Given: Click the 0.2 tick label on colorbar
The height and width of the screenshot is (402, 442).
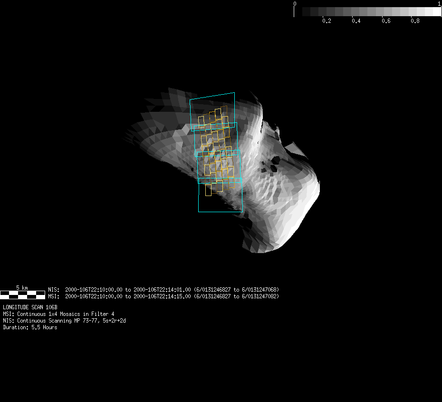Looking at the screenshot, I should click(327, 21).
